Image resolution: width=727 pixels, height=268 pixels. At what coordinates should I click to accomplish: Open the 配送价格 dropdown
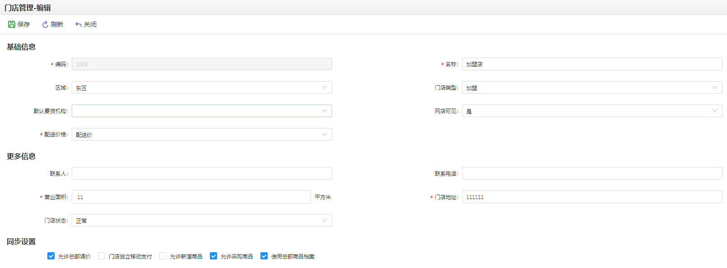click(x=202, y=134)
